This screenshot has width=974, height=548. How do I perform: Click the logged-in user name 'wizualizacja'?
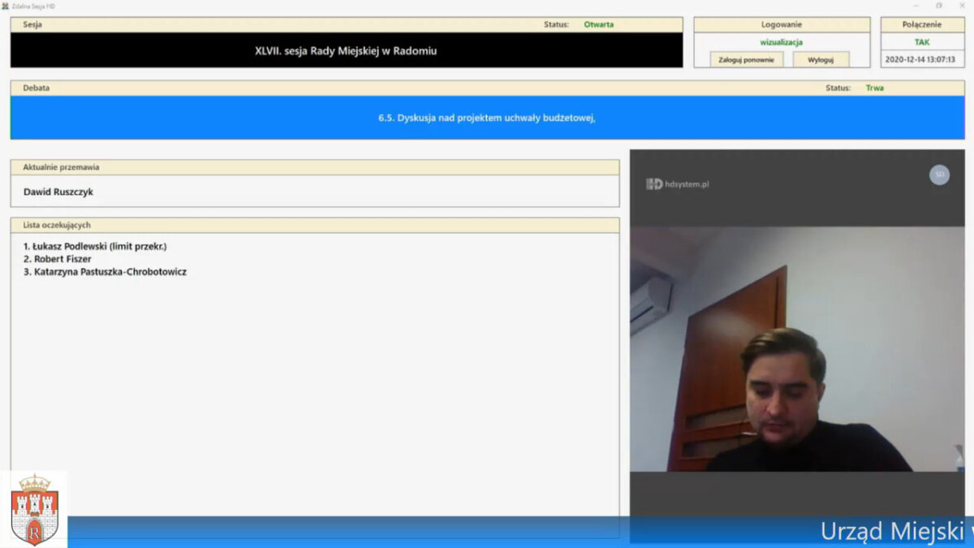pos(782,42)
